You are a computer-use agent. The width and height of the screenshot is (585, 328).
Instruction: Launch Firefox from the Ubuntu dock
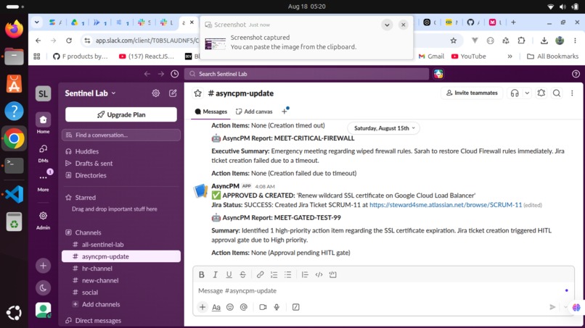[14, 29]
